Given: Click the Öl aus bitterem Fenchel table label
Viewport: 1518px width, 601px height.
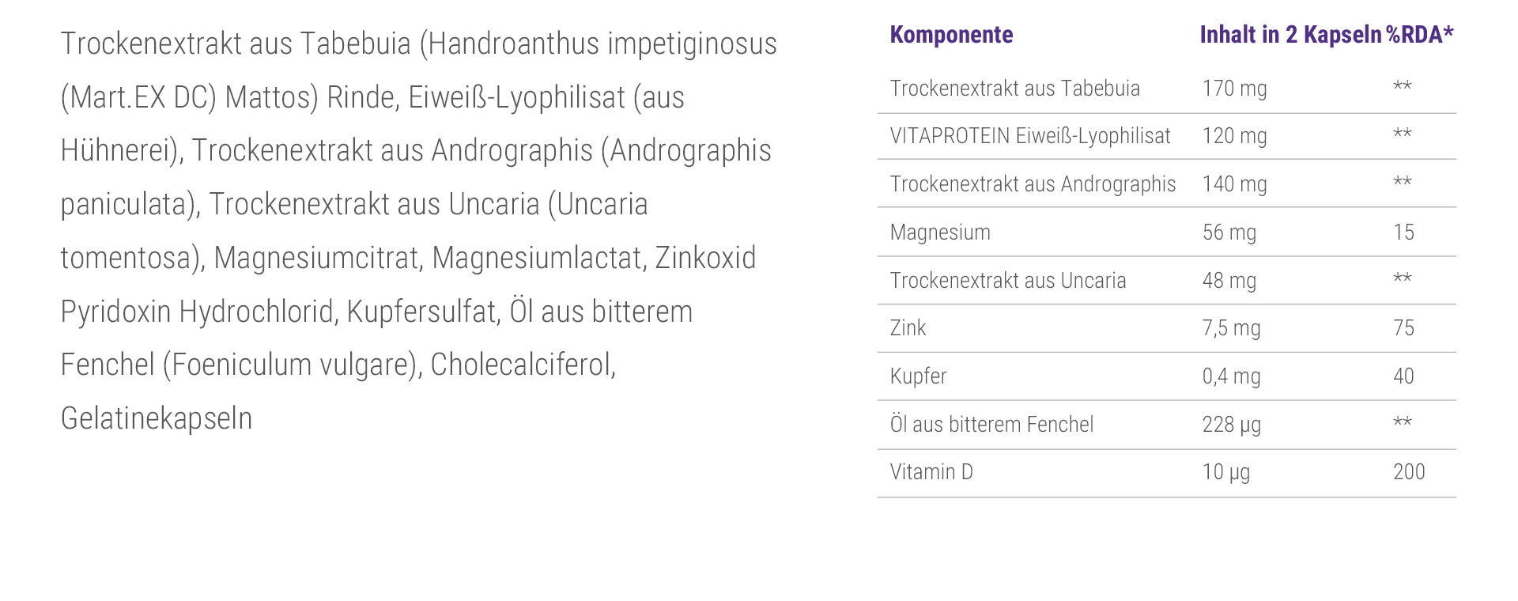Looking at the screenshot, I should point(991,425).
